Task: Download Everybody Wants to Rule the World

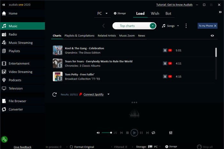Action: (x=165, y=63)
